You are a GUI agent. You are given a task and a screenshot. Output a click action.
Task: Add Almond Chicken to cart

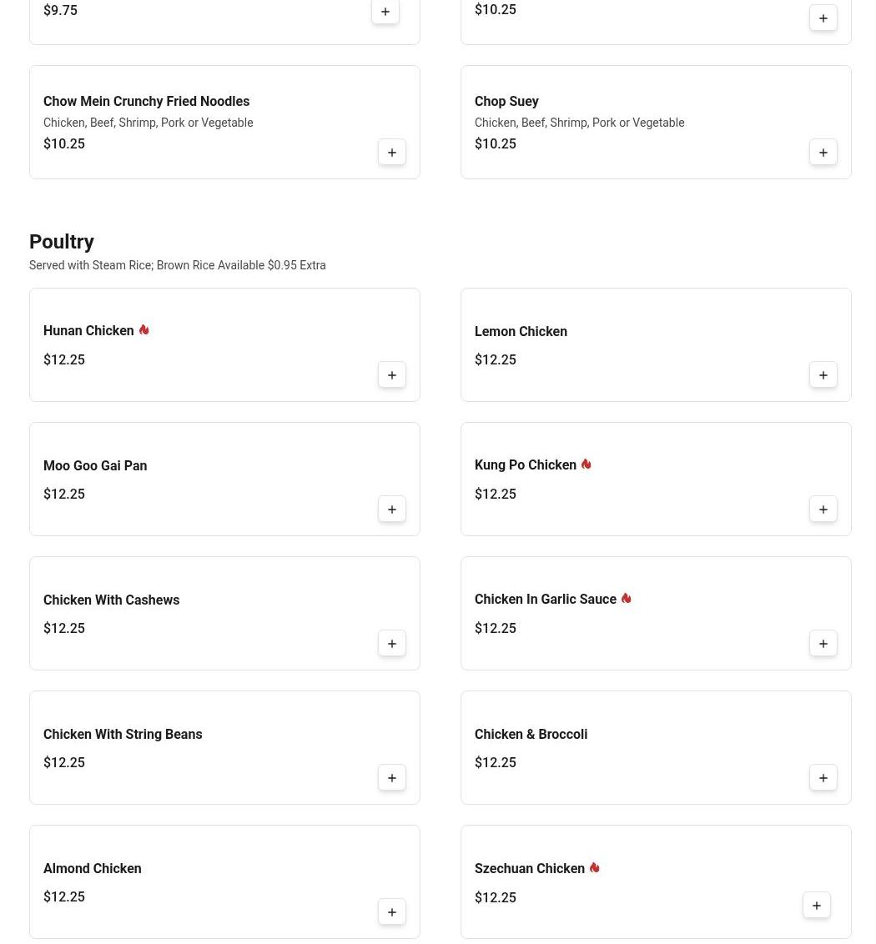pyautogui.click(x=392, y=912)
